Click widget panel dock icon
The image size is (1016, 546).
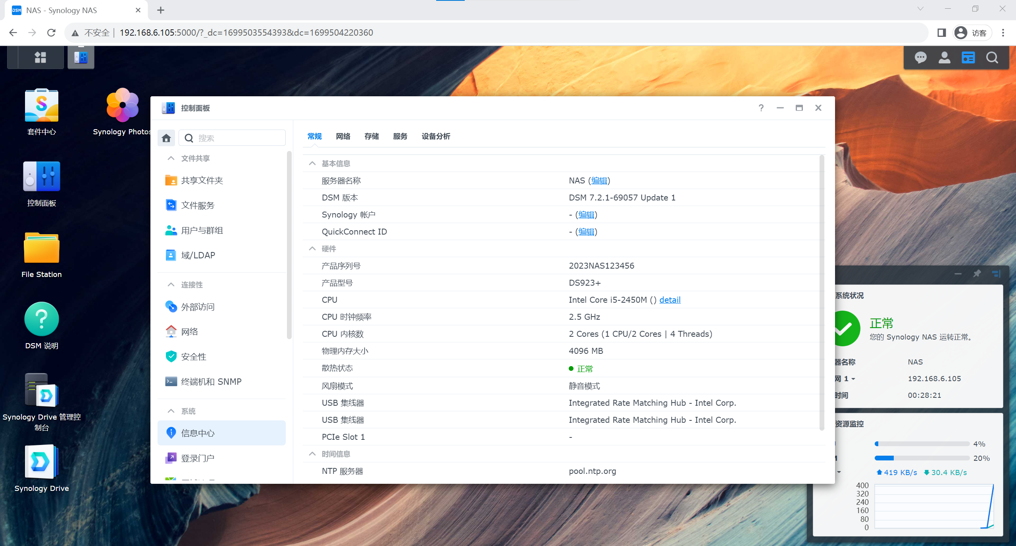point(996,273)
